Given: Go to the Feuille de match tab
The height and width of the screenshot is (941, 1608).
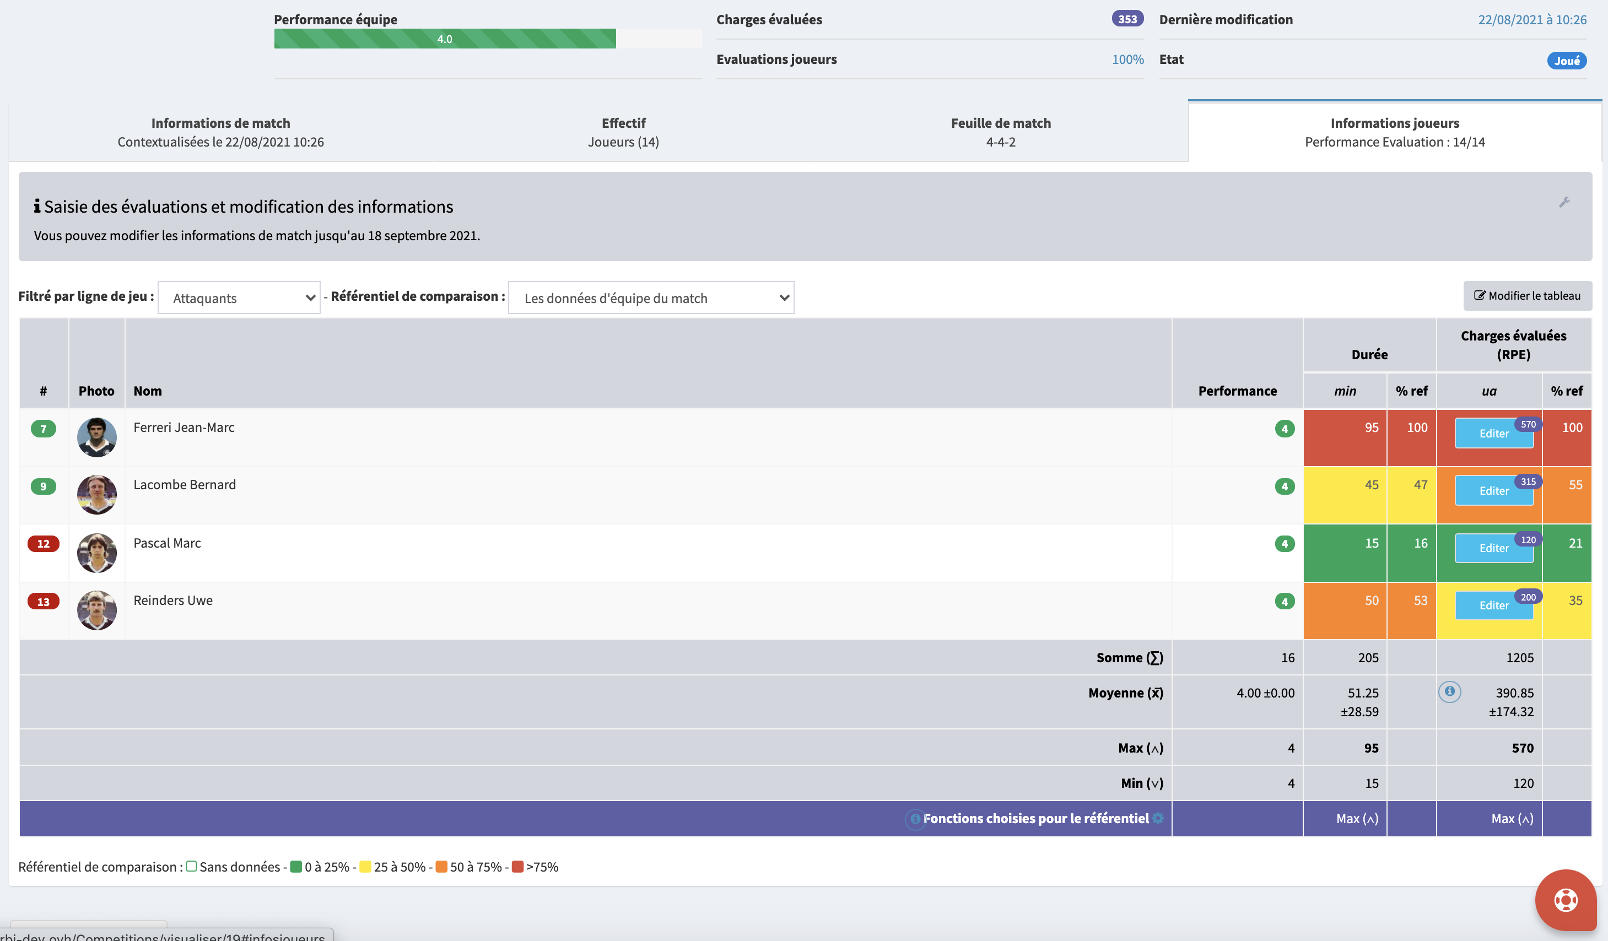Looking at the screenshot, I should (1000, 132).
